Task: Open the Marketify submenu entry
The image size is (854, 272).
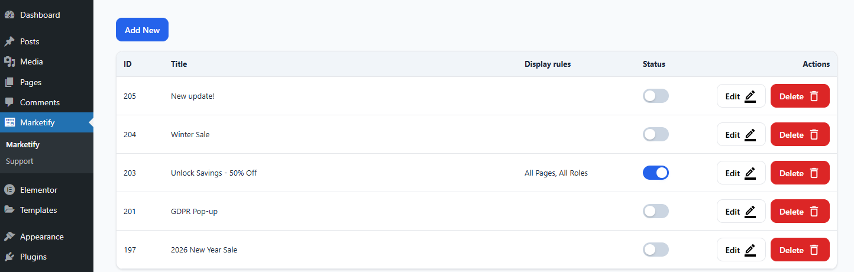Action: click(22, 144)
